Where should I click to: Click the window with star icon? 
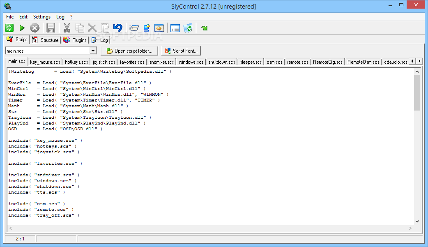[x=159, y=28]
